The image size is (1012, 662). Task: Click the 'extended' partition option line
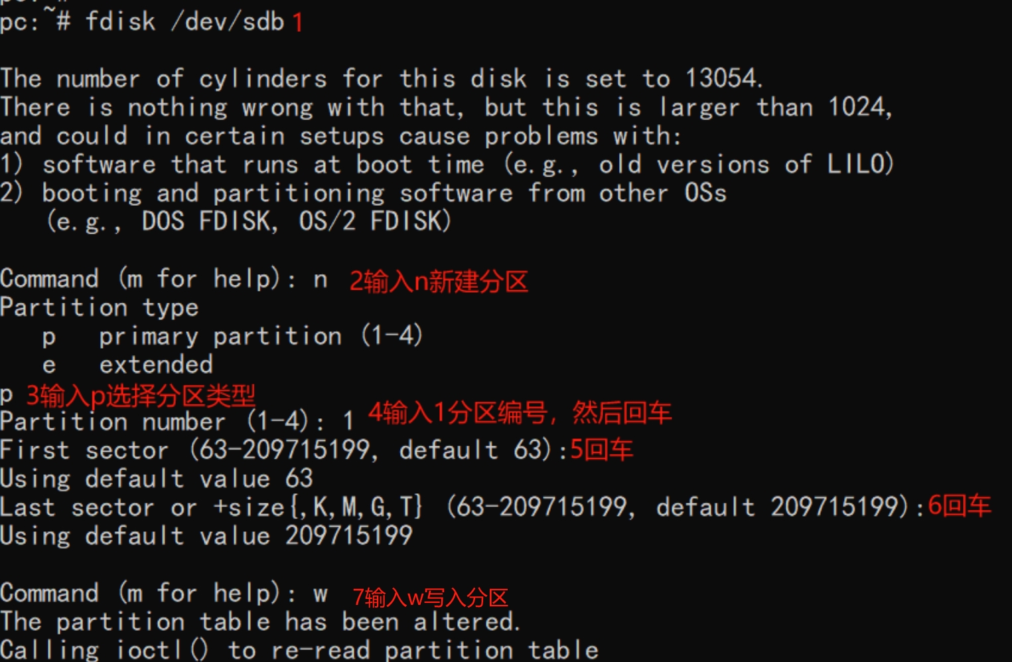156,365
